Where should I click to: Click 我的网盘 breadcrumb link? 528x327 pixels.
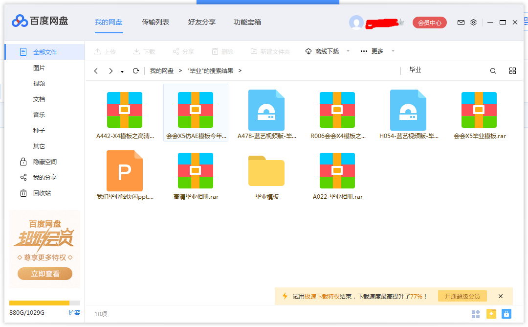click(x=162, y=71)
